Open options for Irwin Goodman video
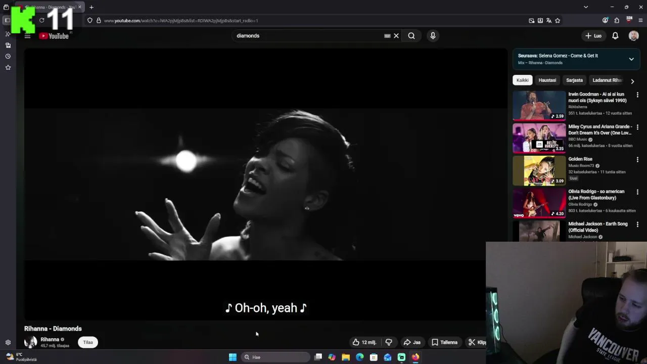Screen dimensions: 647x364 [x=637, y=95]
